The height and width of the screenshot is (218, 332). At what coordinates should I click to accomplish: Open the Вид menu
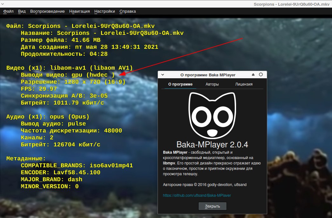coord(22,11)
